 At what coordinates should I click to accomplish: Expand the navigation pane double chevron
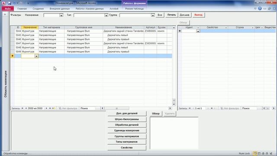coord(5,14)
